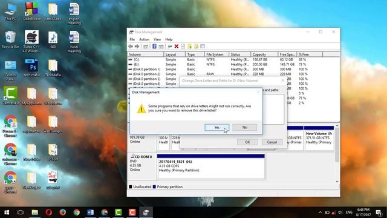Select CodeBlocks desktop icon
Image resolution: width=387 pixels, height=218 pixels.
coord(31,12)
